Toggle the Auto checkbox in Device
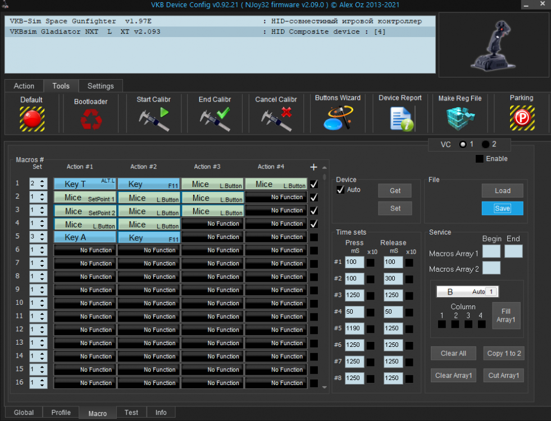The width and height of the screenshot is (551, 421). 340,190
